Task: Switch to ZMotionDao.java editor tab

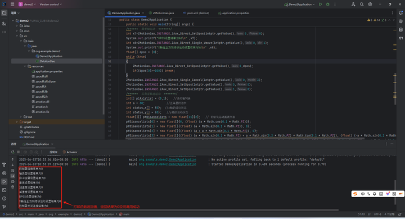Action: pos(161,13)
